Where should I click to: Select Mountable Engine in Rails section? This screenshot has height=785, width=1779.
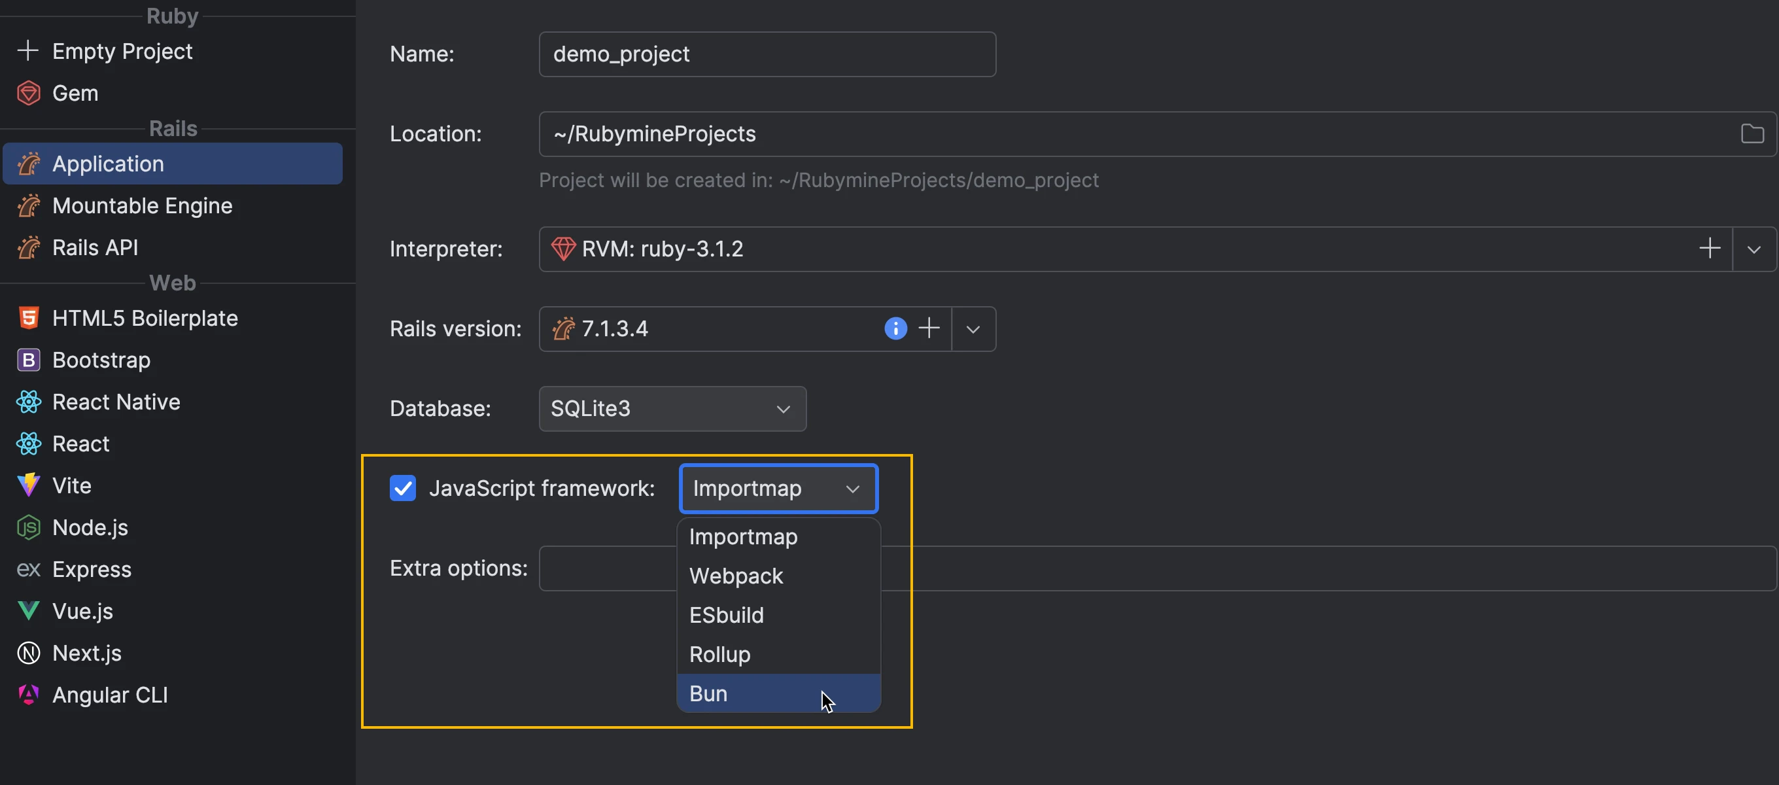tap(143, 205)
